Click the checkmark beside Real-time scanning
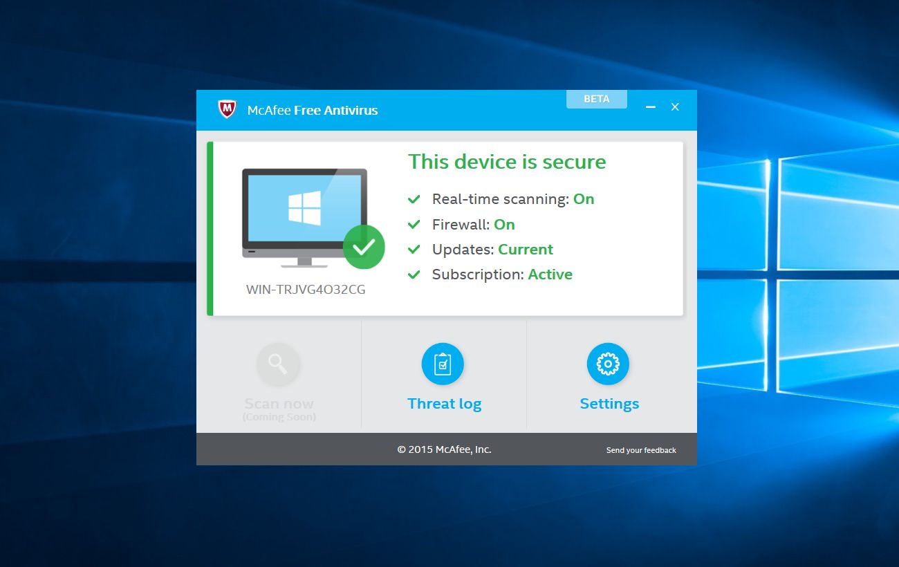The width and height of the screenshot is (899, 567). pyautogui.click(x=414, y=199)
